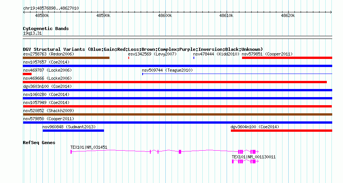Click the TEX101|NM_031451 gene label
This screenshot has width=343, height=183.
89,147
